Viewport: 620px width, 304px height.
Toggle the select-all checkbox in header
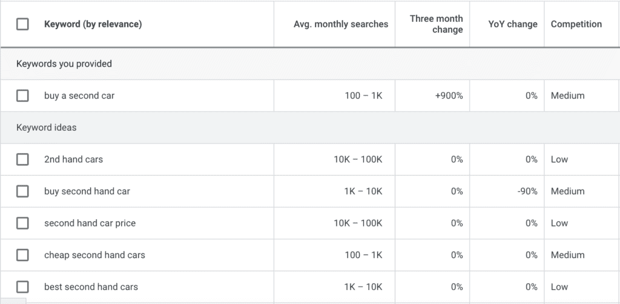pyautogui.click(x=22, y=24)
